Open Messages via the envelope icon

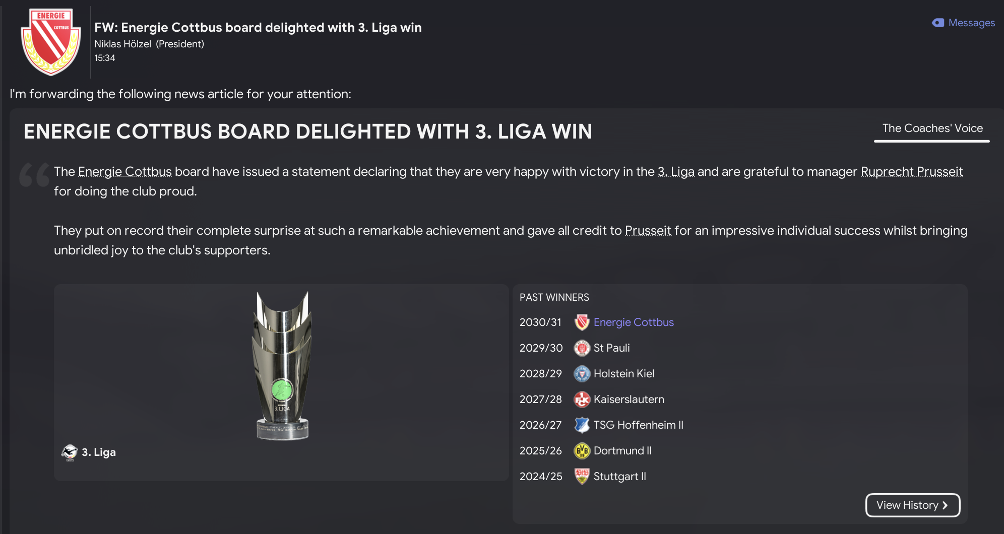937,23
